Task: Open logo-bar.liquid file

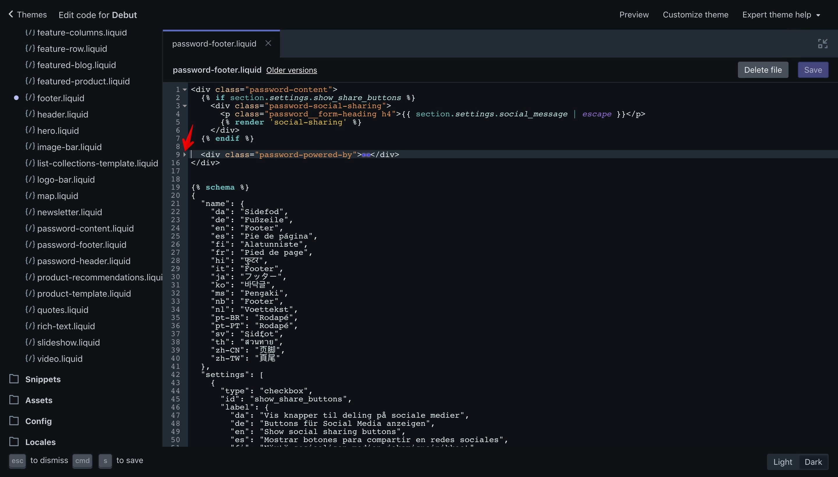Action: [66, 180]
